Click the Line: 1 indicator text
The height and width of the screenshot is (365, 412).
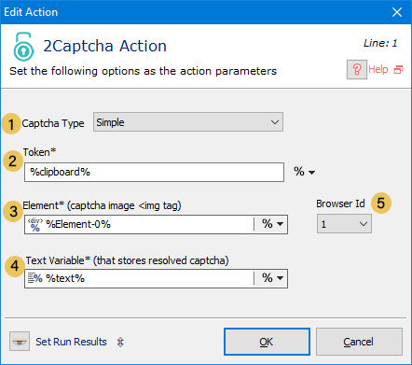(x=380, y=43)
